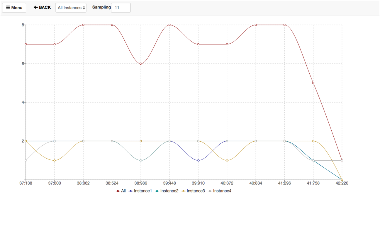Screen dimensions: 380x237
Task: Hide Instance4 series via legend
Action: pos(219,191)
